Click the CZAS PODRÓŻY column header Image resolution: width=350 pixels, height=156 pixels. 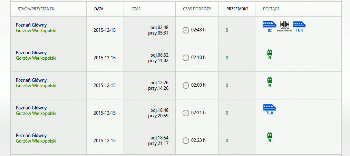[x=197, y=9]
